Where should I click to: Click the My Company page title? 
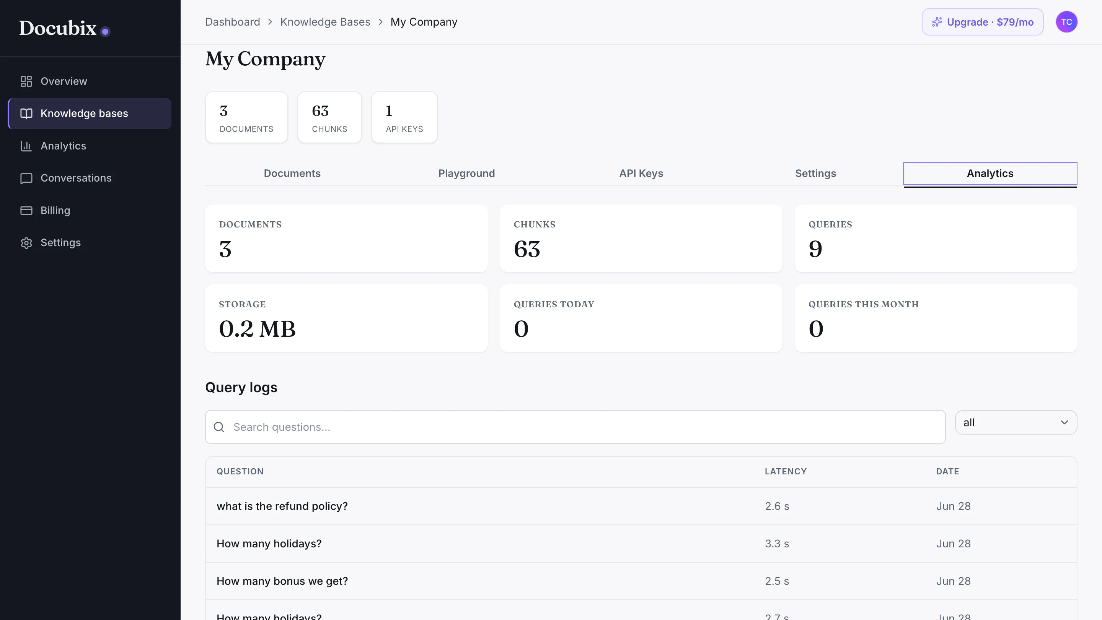tap(265, 59)
